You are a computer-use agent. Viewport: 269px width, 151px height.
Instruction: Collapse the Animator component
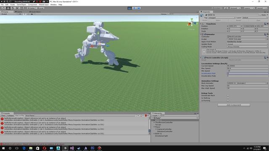click(201, 34)
